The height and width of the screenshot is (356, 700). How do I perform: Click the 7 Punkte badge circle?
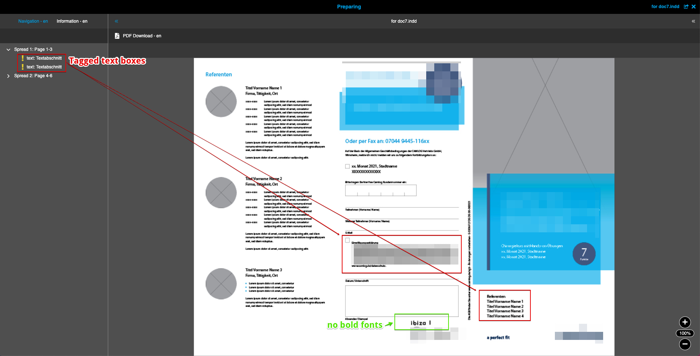click(x=584, y=254)
